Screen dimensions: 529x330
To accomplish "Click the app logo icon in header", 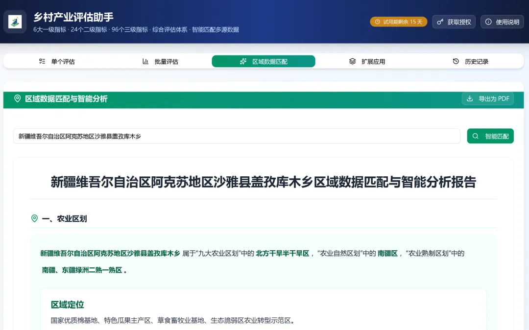I will click(15, 22).
